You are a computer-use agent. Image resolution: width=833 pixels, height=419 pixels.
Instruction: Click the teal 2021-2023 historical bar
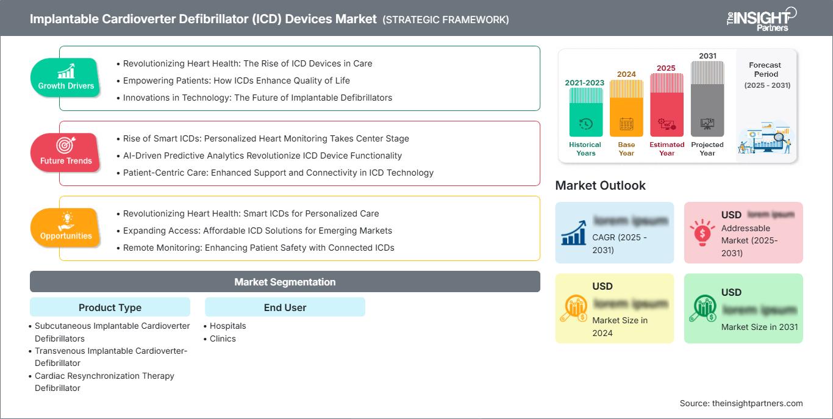(x=586, y=112)
